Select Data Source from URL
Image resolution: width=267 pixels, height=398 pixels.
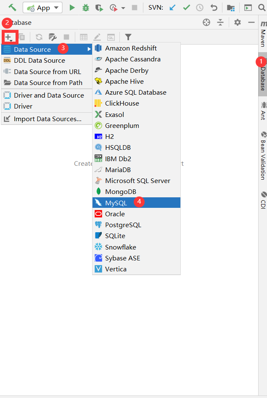tap(47, 72)
